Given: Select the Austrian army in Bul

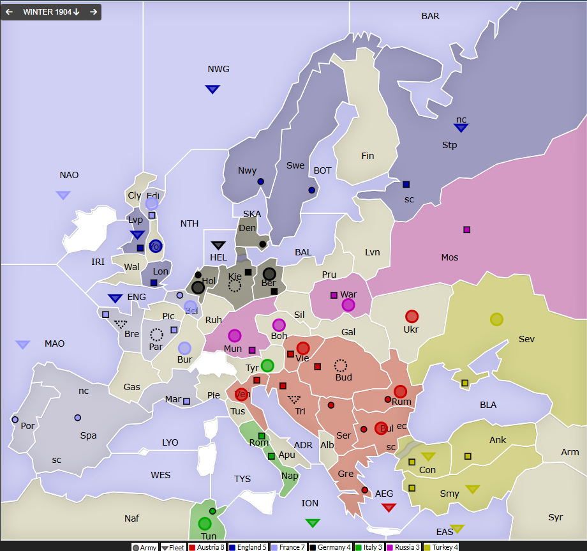Looking at the screenshot, I should coord(381,428).
